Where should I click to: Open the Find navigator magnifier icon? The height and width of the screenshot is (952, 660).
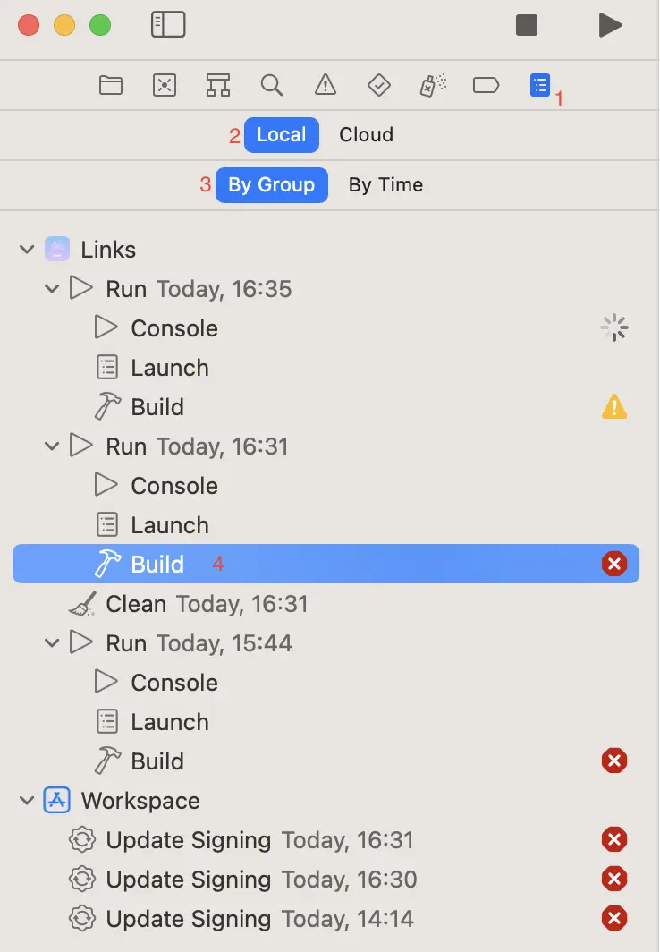point(272,85)
